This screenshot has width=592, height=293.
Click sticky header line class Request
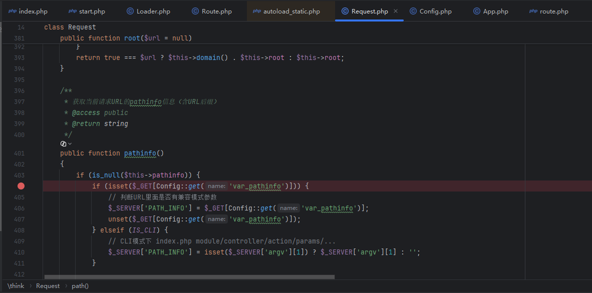pos(70,27)
